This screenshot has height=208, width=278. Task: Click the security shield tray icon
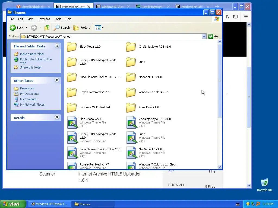(x=248, y=204)
